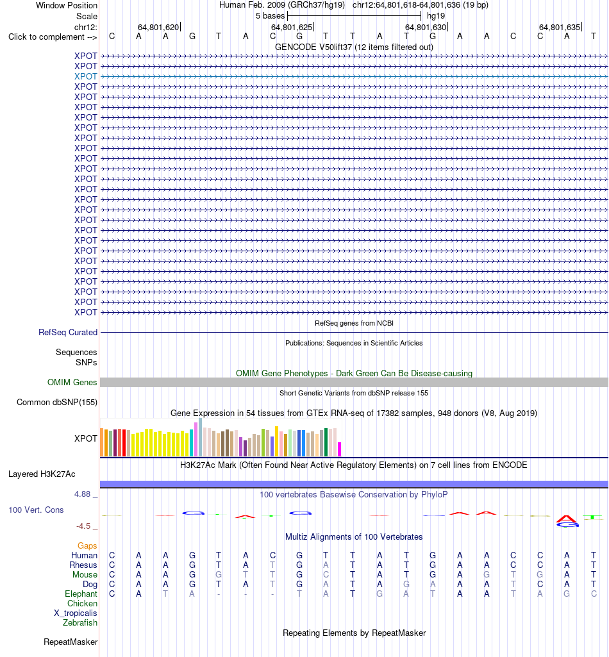Click the -4.5 lower conservation scale value
Image resolution: width=609 pixels, height=657 pixels.
83,526
